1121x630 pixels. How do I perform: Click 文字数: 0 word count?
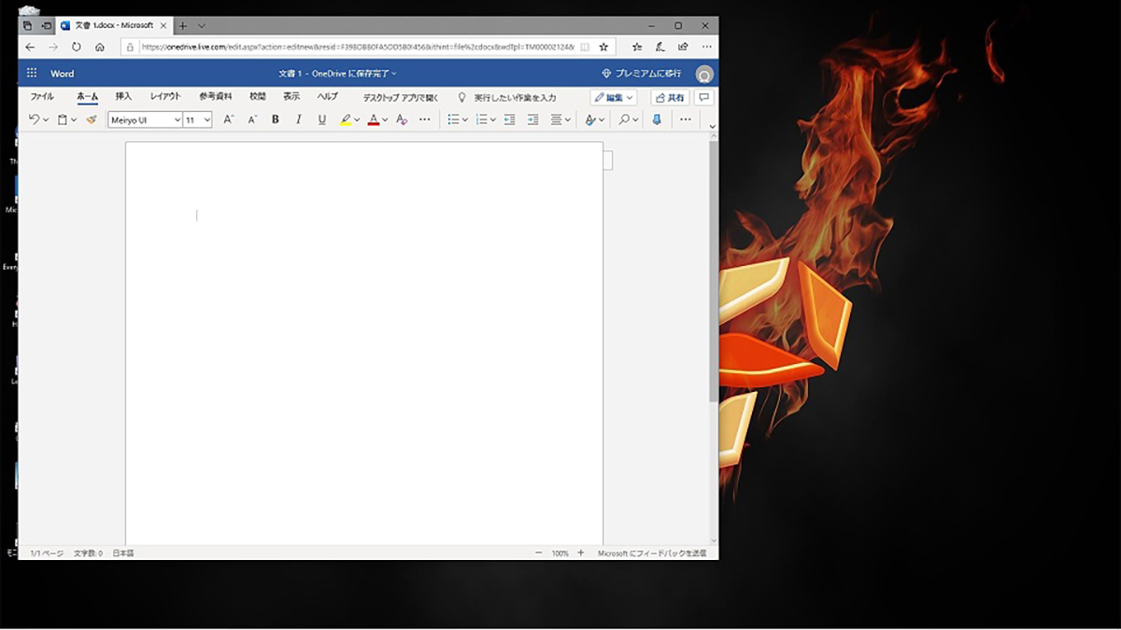(x=88, y=553)
